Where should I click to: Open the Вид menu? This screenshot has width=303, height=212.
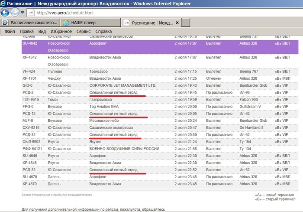42,31
